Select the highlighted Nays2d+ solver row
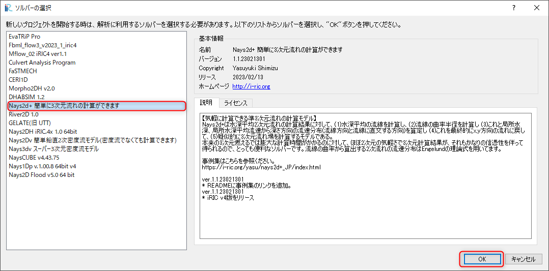The image size is (549, 271). point(96,106)
